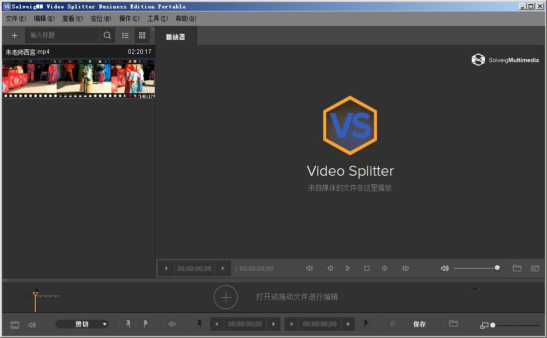Screen dimensions: 547x338
Task: Step forward one frame
Action: 385,268
